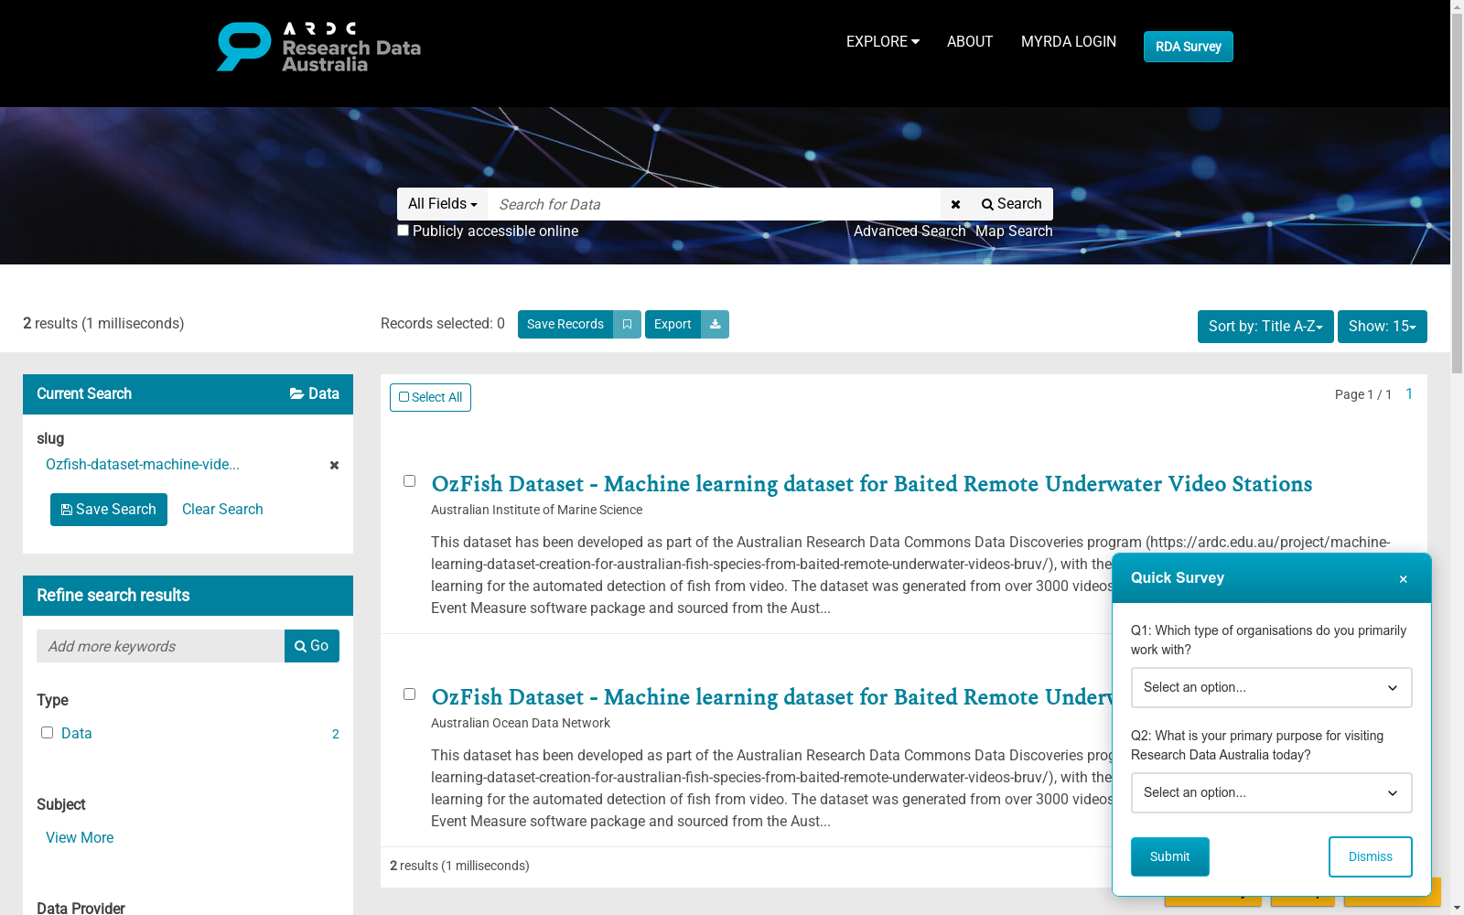The height and width of the screenshot is (915, 1464).
Task: Open Advanced Search
Action: tap(910, 231)
